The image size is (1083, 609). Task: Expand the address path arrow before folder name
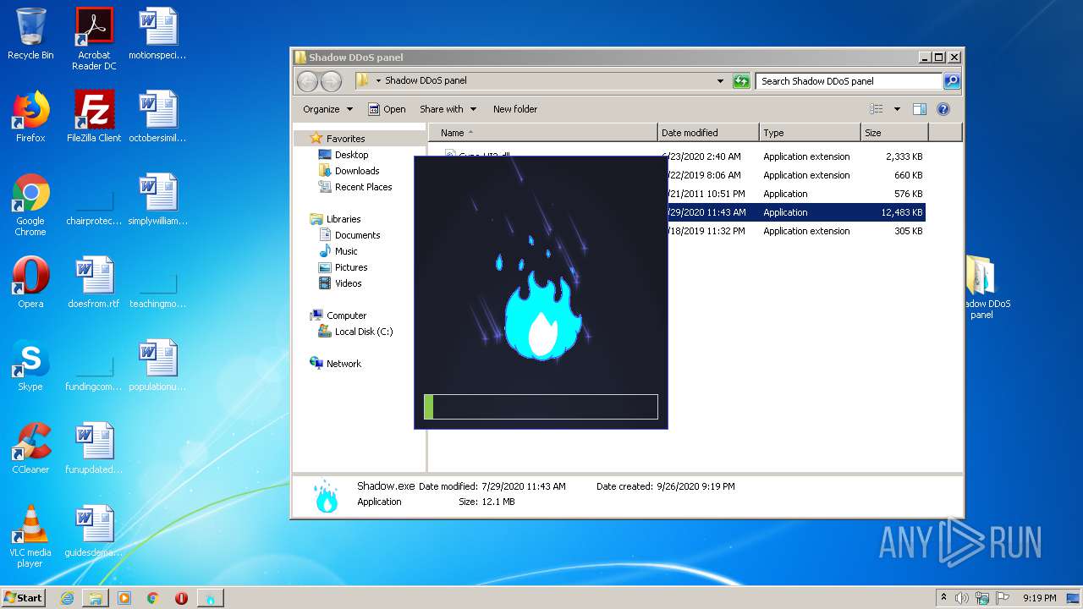click(x=378, y=81)
